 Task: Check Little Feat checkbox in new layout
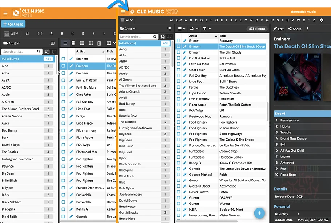(x=178, y=81)
